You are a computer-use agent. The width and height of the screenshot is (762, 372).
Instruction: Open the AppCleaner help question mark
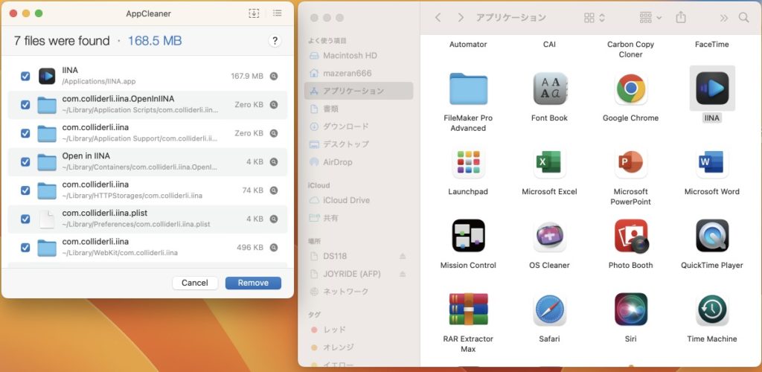click(275, 41)
